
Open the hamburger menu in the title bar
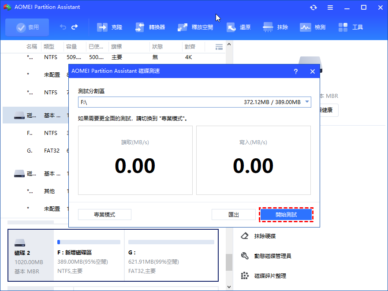coord(330,7)
